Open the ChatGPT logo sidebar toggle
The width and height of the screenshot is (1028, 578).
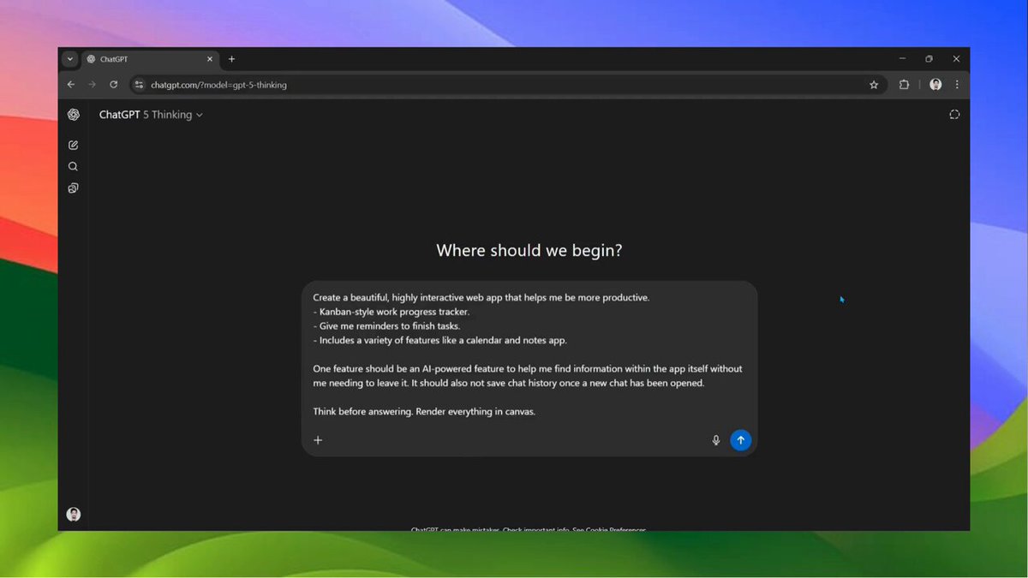74,115
